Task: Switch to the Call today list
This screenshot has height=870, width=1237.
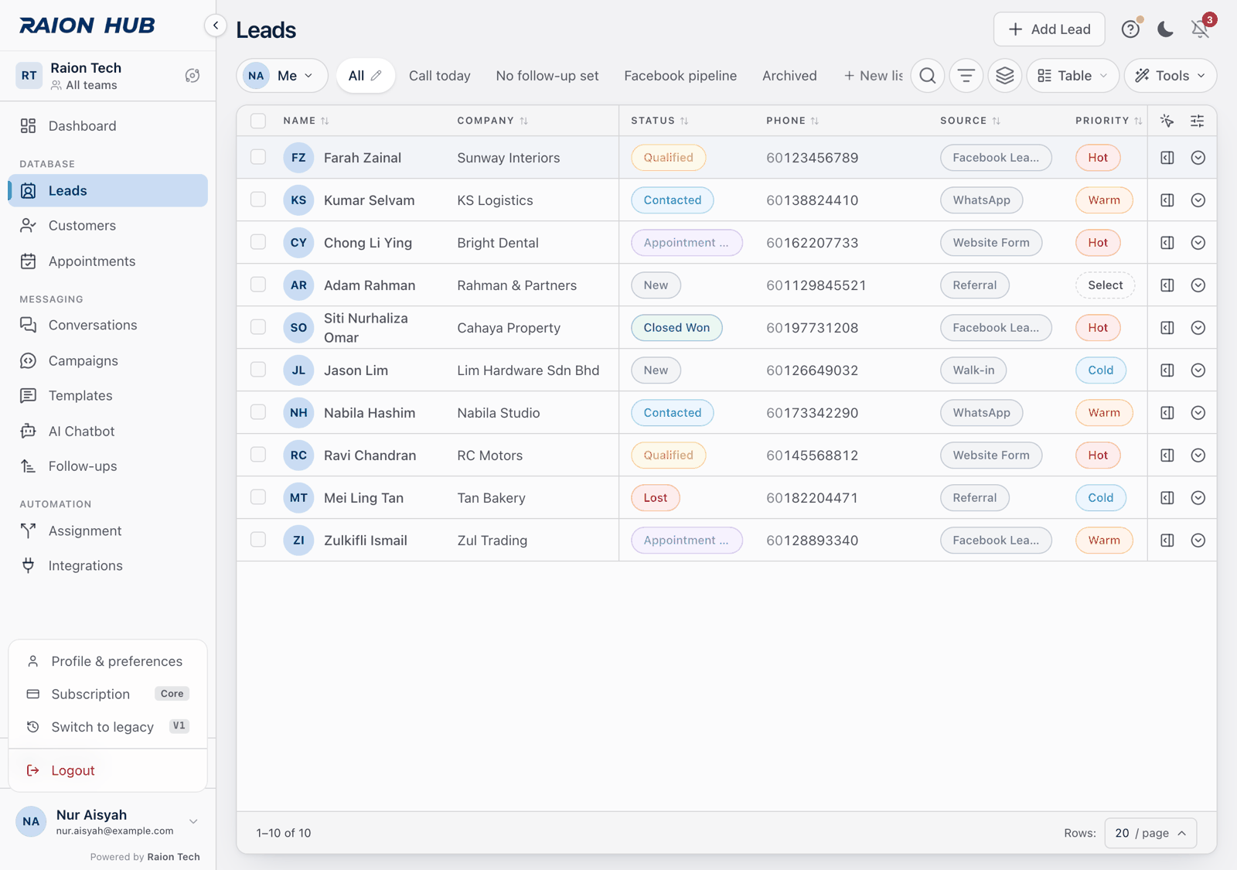Action: click(x=439, y=76)
